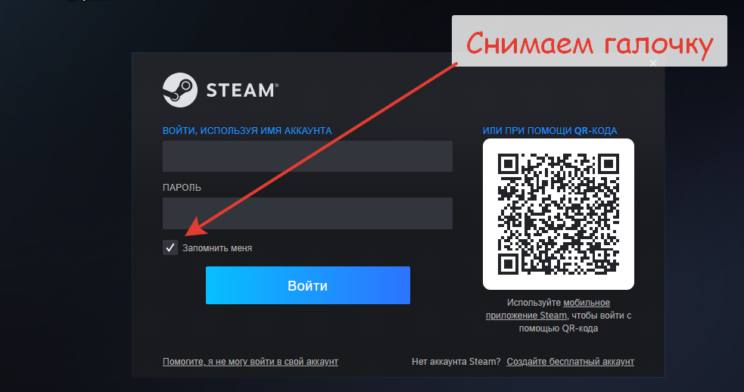Open Создайте бесплатный аккаунт link
744x392 pixels.
click(571, 362)
